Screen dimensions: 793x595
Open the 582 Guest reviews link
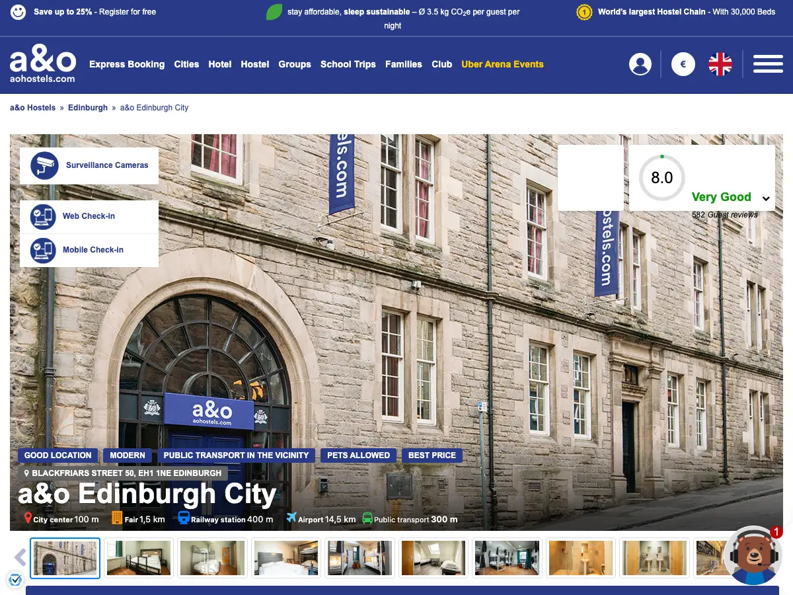pos(725,215)
